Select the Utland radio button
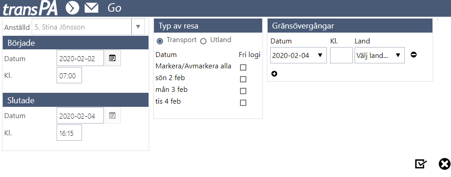Viewport: 451px width, 177px height. [x=203, y=41]
